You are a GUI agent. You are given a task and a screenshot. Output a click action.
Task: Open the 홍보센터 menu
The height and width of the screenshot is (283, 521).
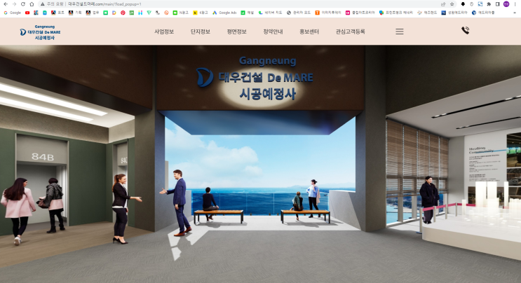(309, 32)
